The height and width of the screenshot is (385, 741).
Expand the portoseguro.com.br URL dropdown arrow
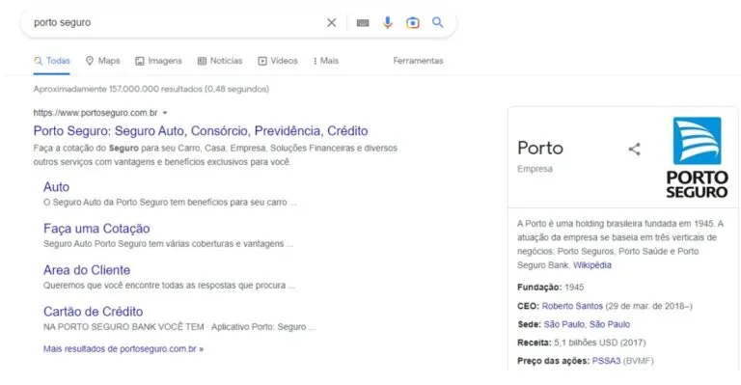tap(165, 113)
